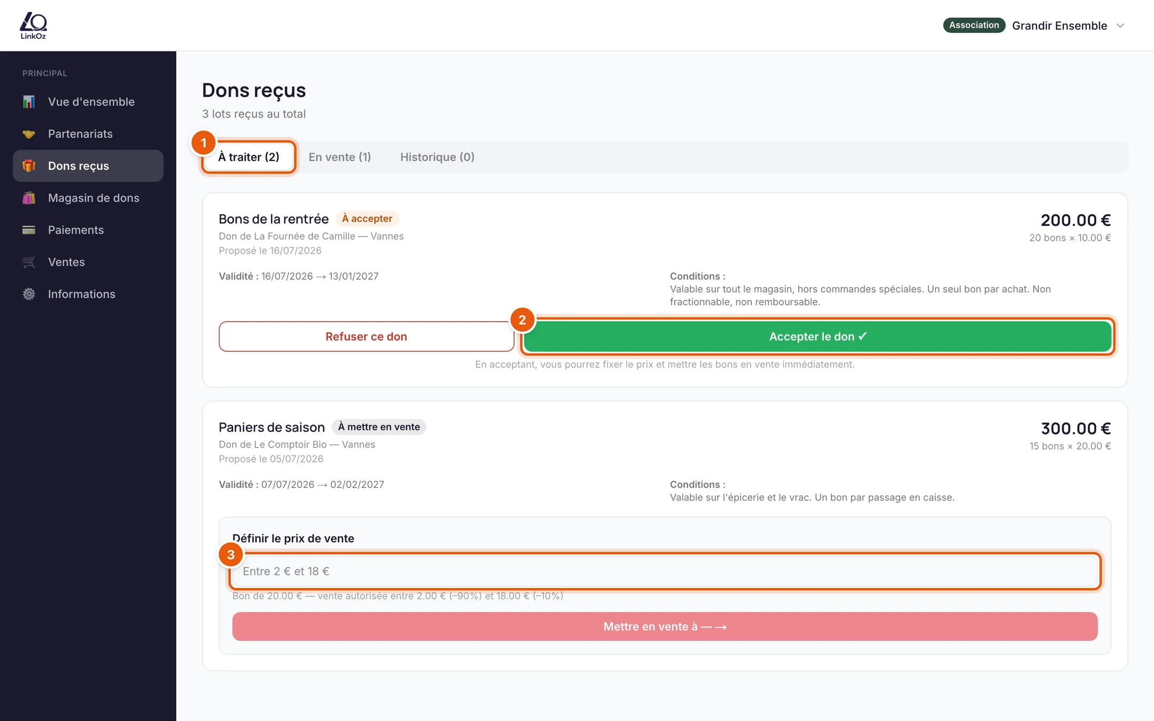This screenshot has width=1154, height=721.
Task: Click the Paniers de saison title
Action: [x=271, y=427]
